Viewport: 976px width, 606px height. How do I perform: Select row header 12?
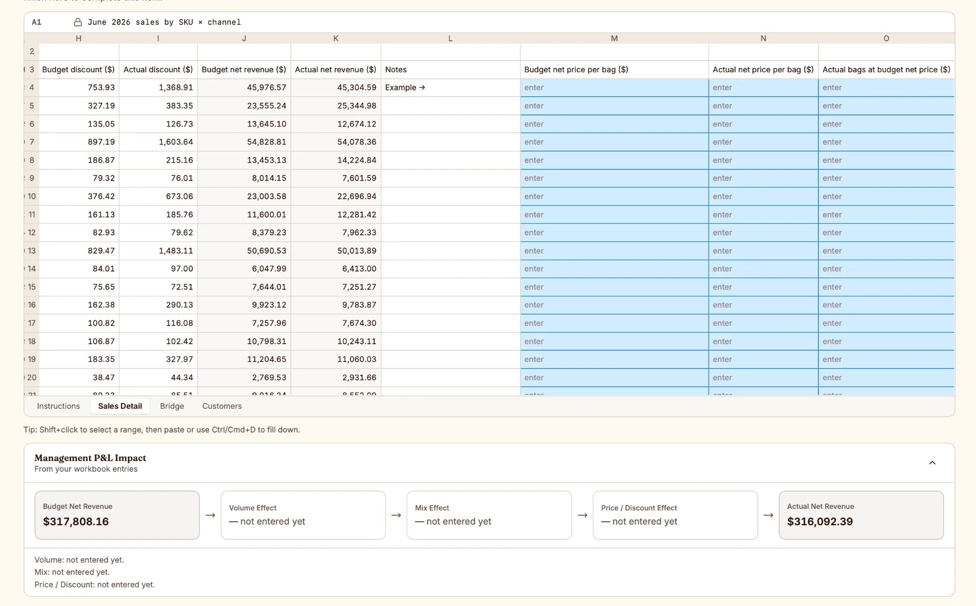(32, 232)
